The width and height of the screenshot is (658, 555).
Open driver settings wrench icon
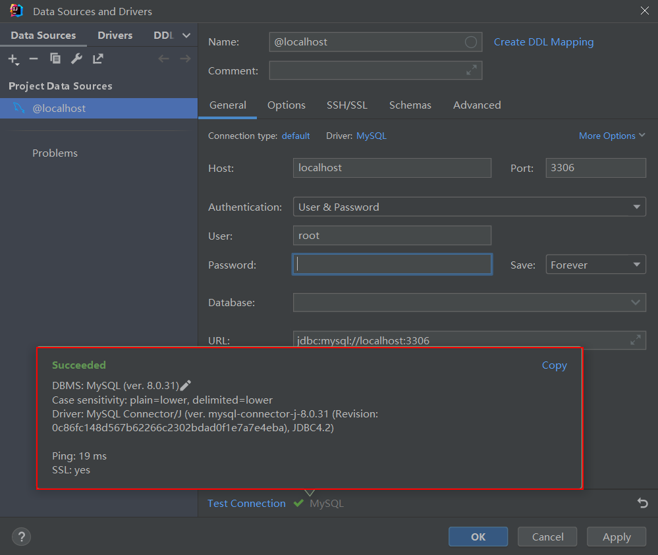pyautogui.click(x=76, y=59)
